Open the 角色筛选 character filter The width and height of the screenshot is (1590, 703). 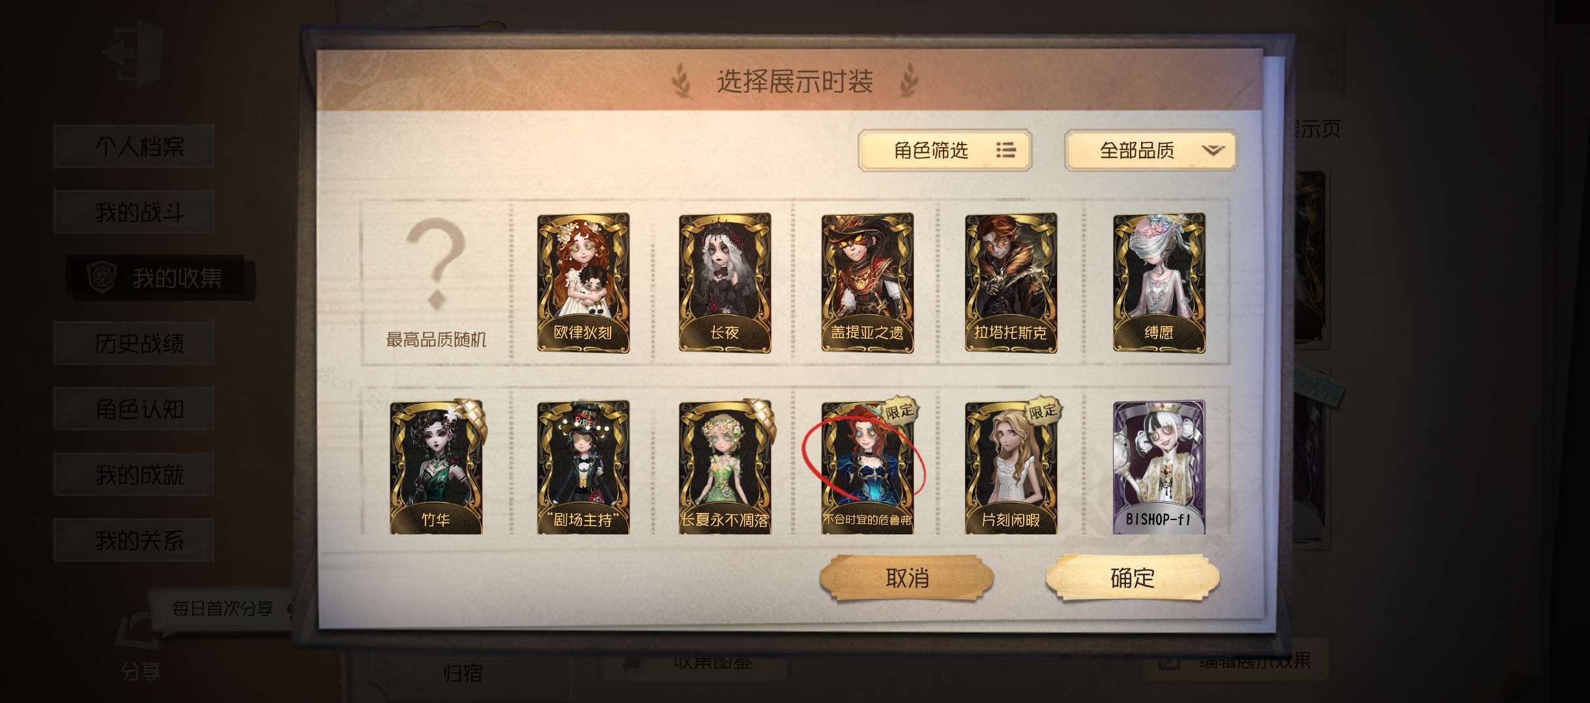coord(945,150)
